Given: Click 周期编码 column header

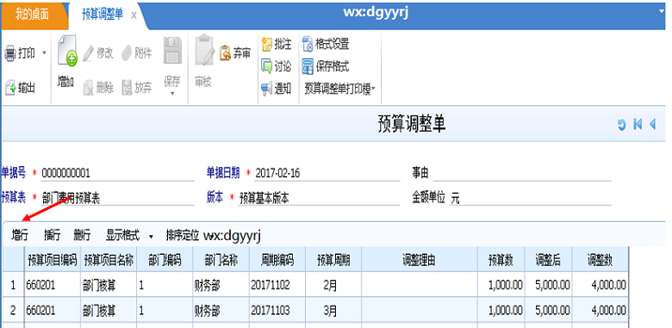Looking at the screenshot, I should pyautogui.click(x=277, y=260).
